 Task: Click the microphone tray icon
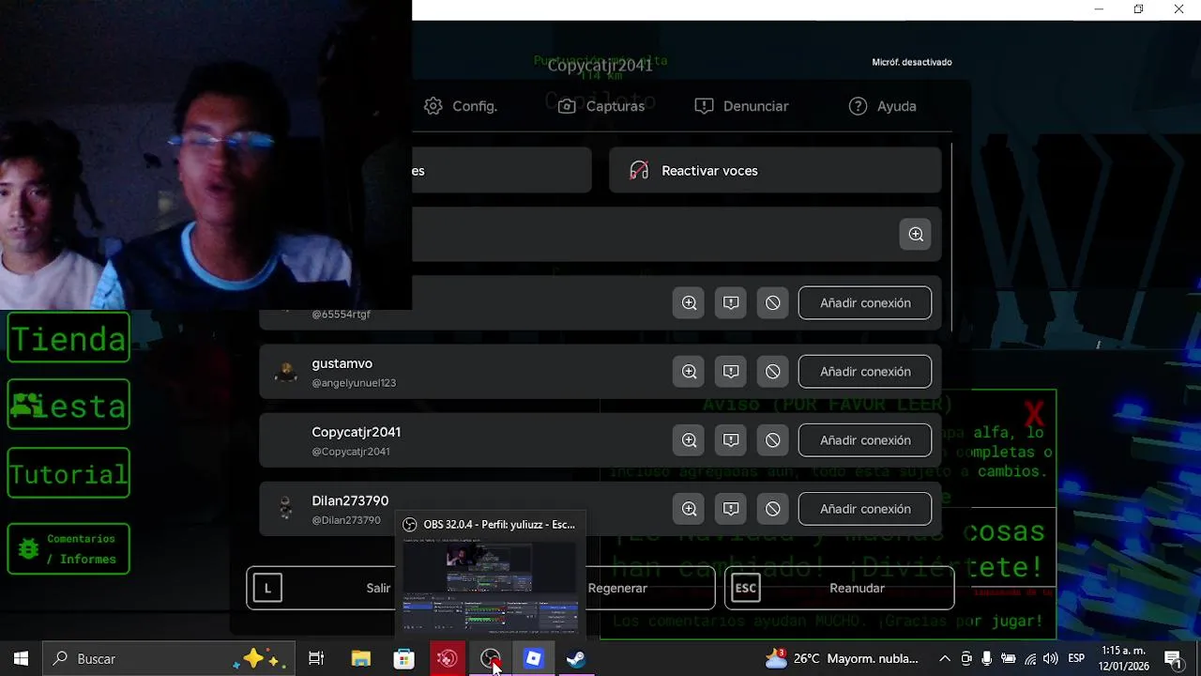click(987, 659)
